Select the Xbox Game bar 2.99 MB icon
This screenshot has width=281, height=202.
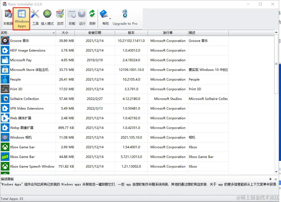click(x=5, y=147)
